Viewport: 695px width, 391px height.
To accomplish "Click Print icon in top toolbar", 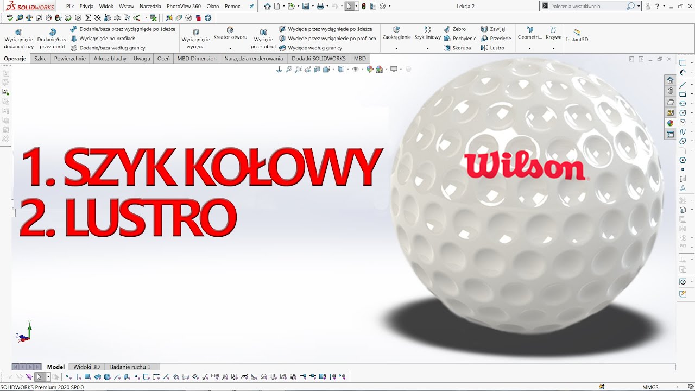I will pyautogui.click(x=320, y=7).
